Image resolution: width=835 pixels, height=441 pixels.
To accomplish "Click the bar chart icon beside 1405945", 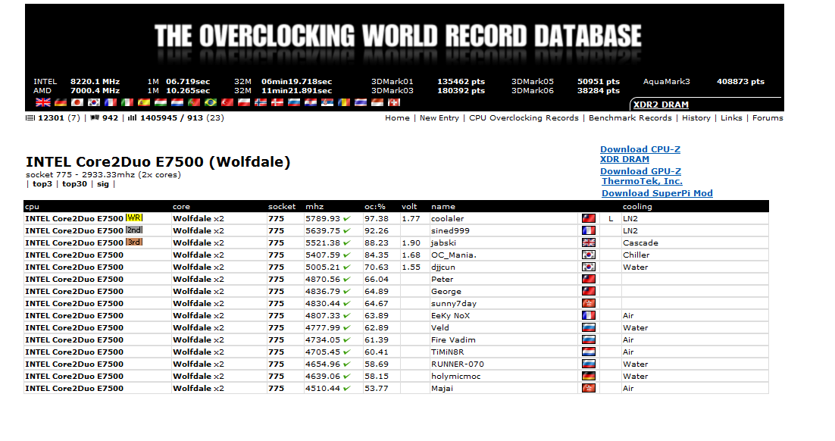I will [132, 117].
